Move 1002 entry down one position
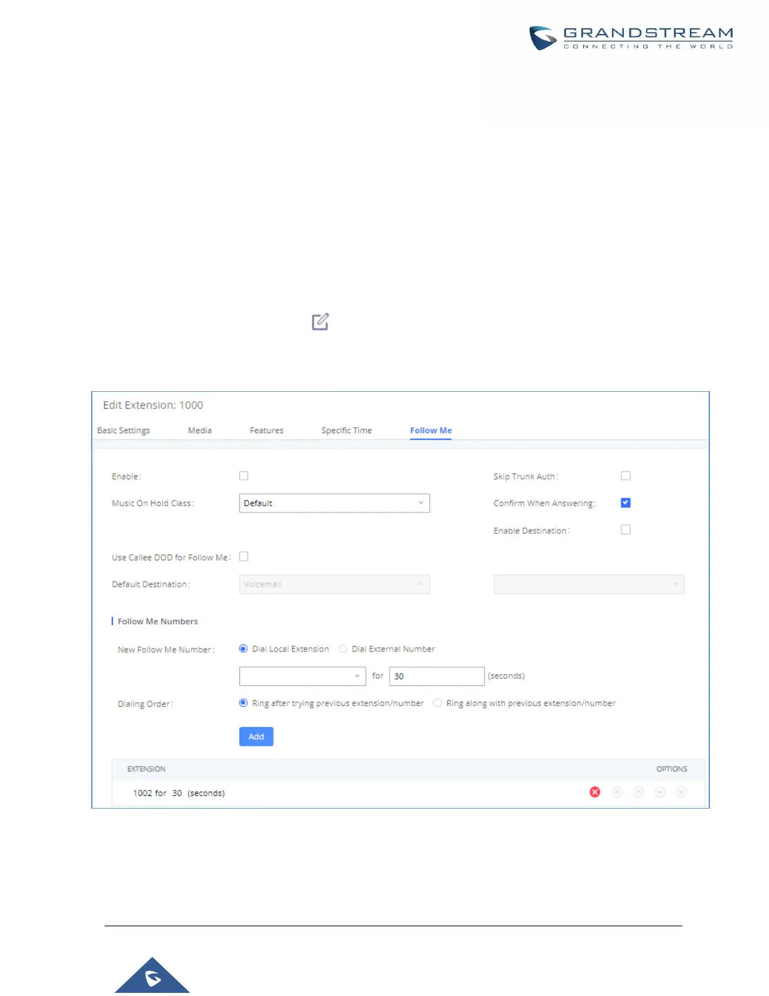Screen dimensions: 769x996 [660, 792]
